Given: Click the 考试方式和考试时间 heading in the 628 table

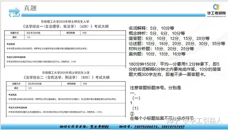Looking at the screenshot, I should [16, 57].
